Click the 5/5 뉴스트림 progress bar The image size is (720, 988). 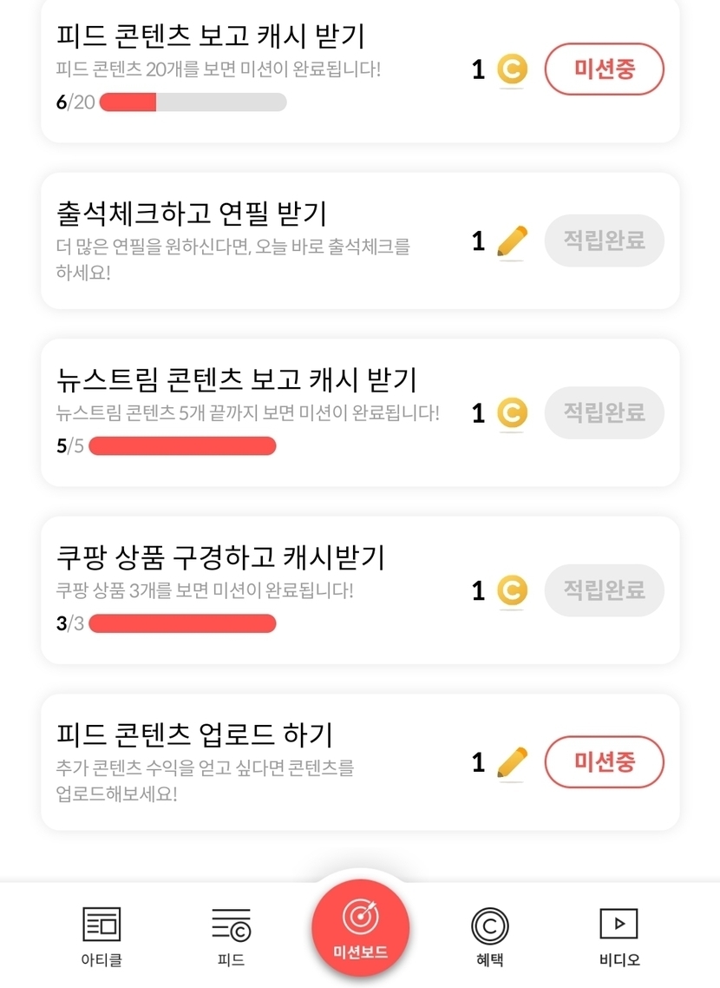(182, 446)
